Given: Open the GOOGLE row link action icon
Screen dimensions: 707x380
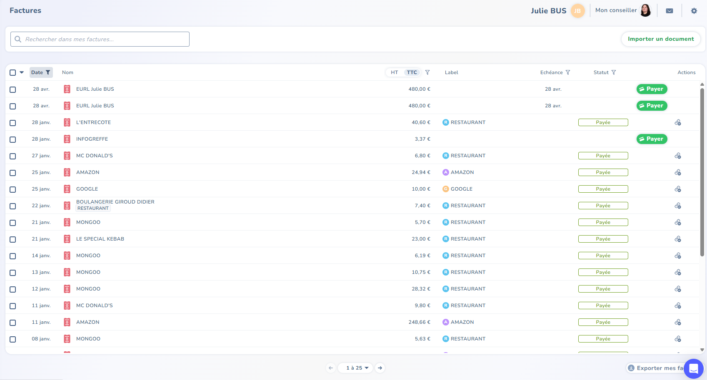Looking at the screenshot, I should click(x=678, y=189).
